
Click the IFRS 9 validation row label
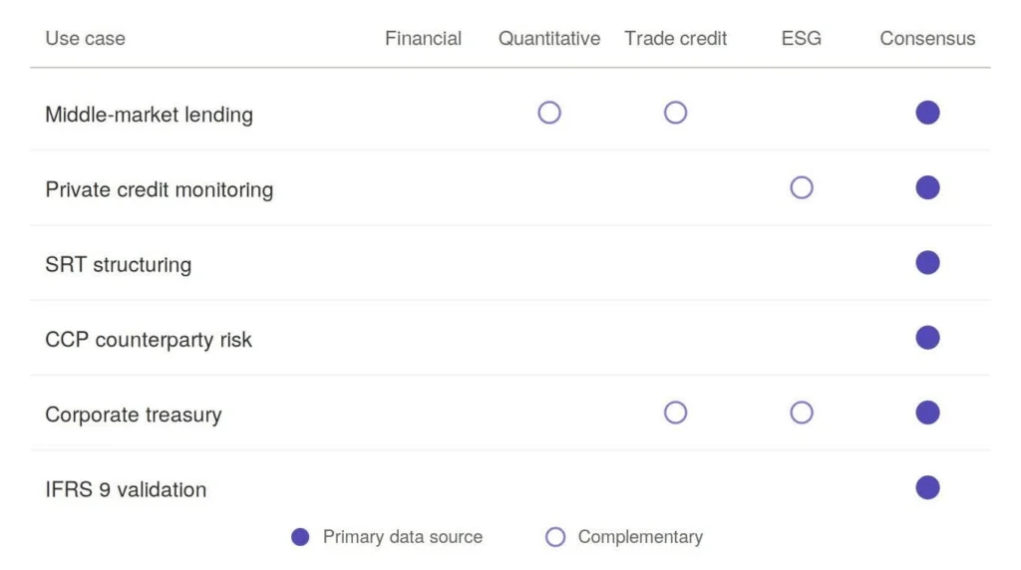pos(126,489)
